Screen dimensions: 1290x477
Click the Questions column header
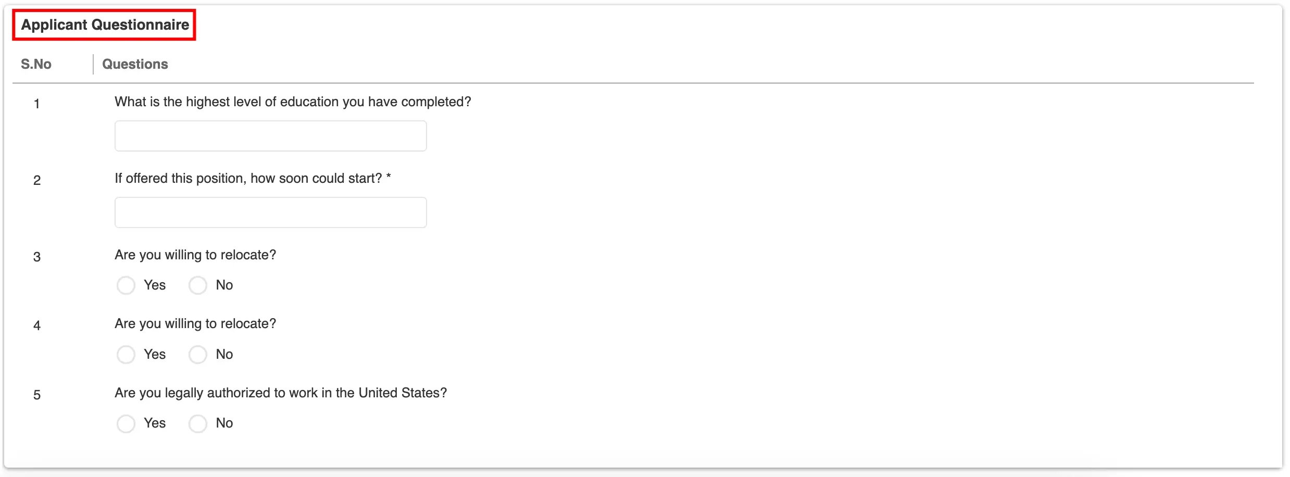coord(135,64)
